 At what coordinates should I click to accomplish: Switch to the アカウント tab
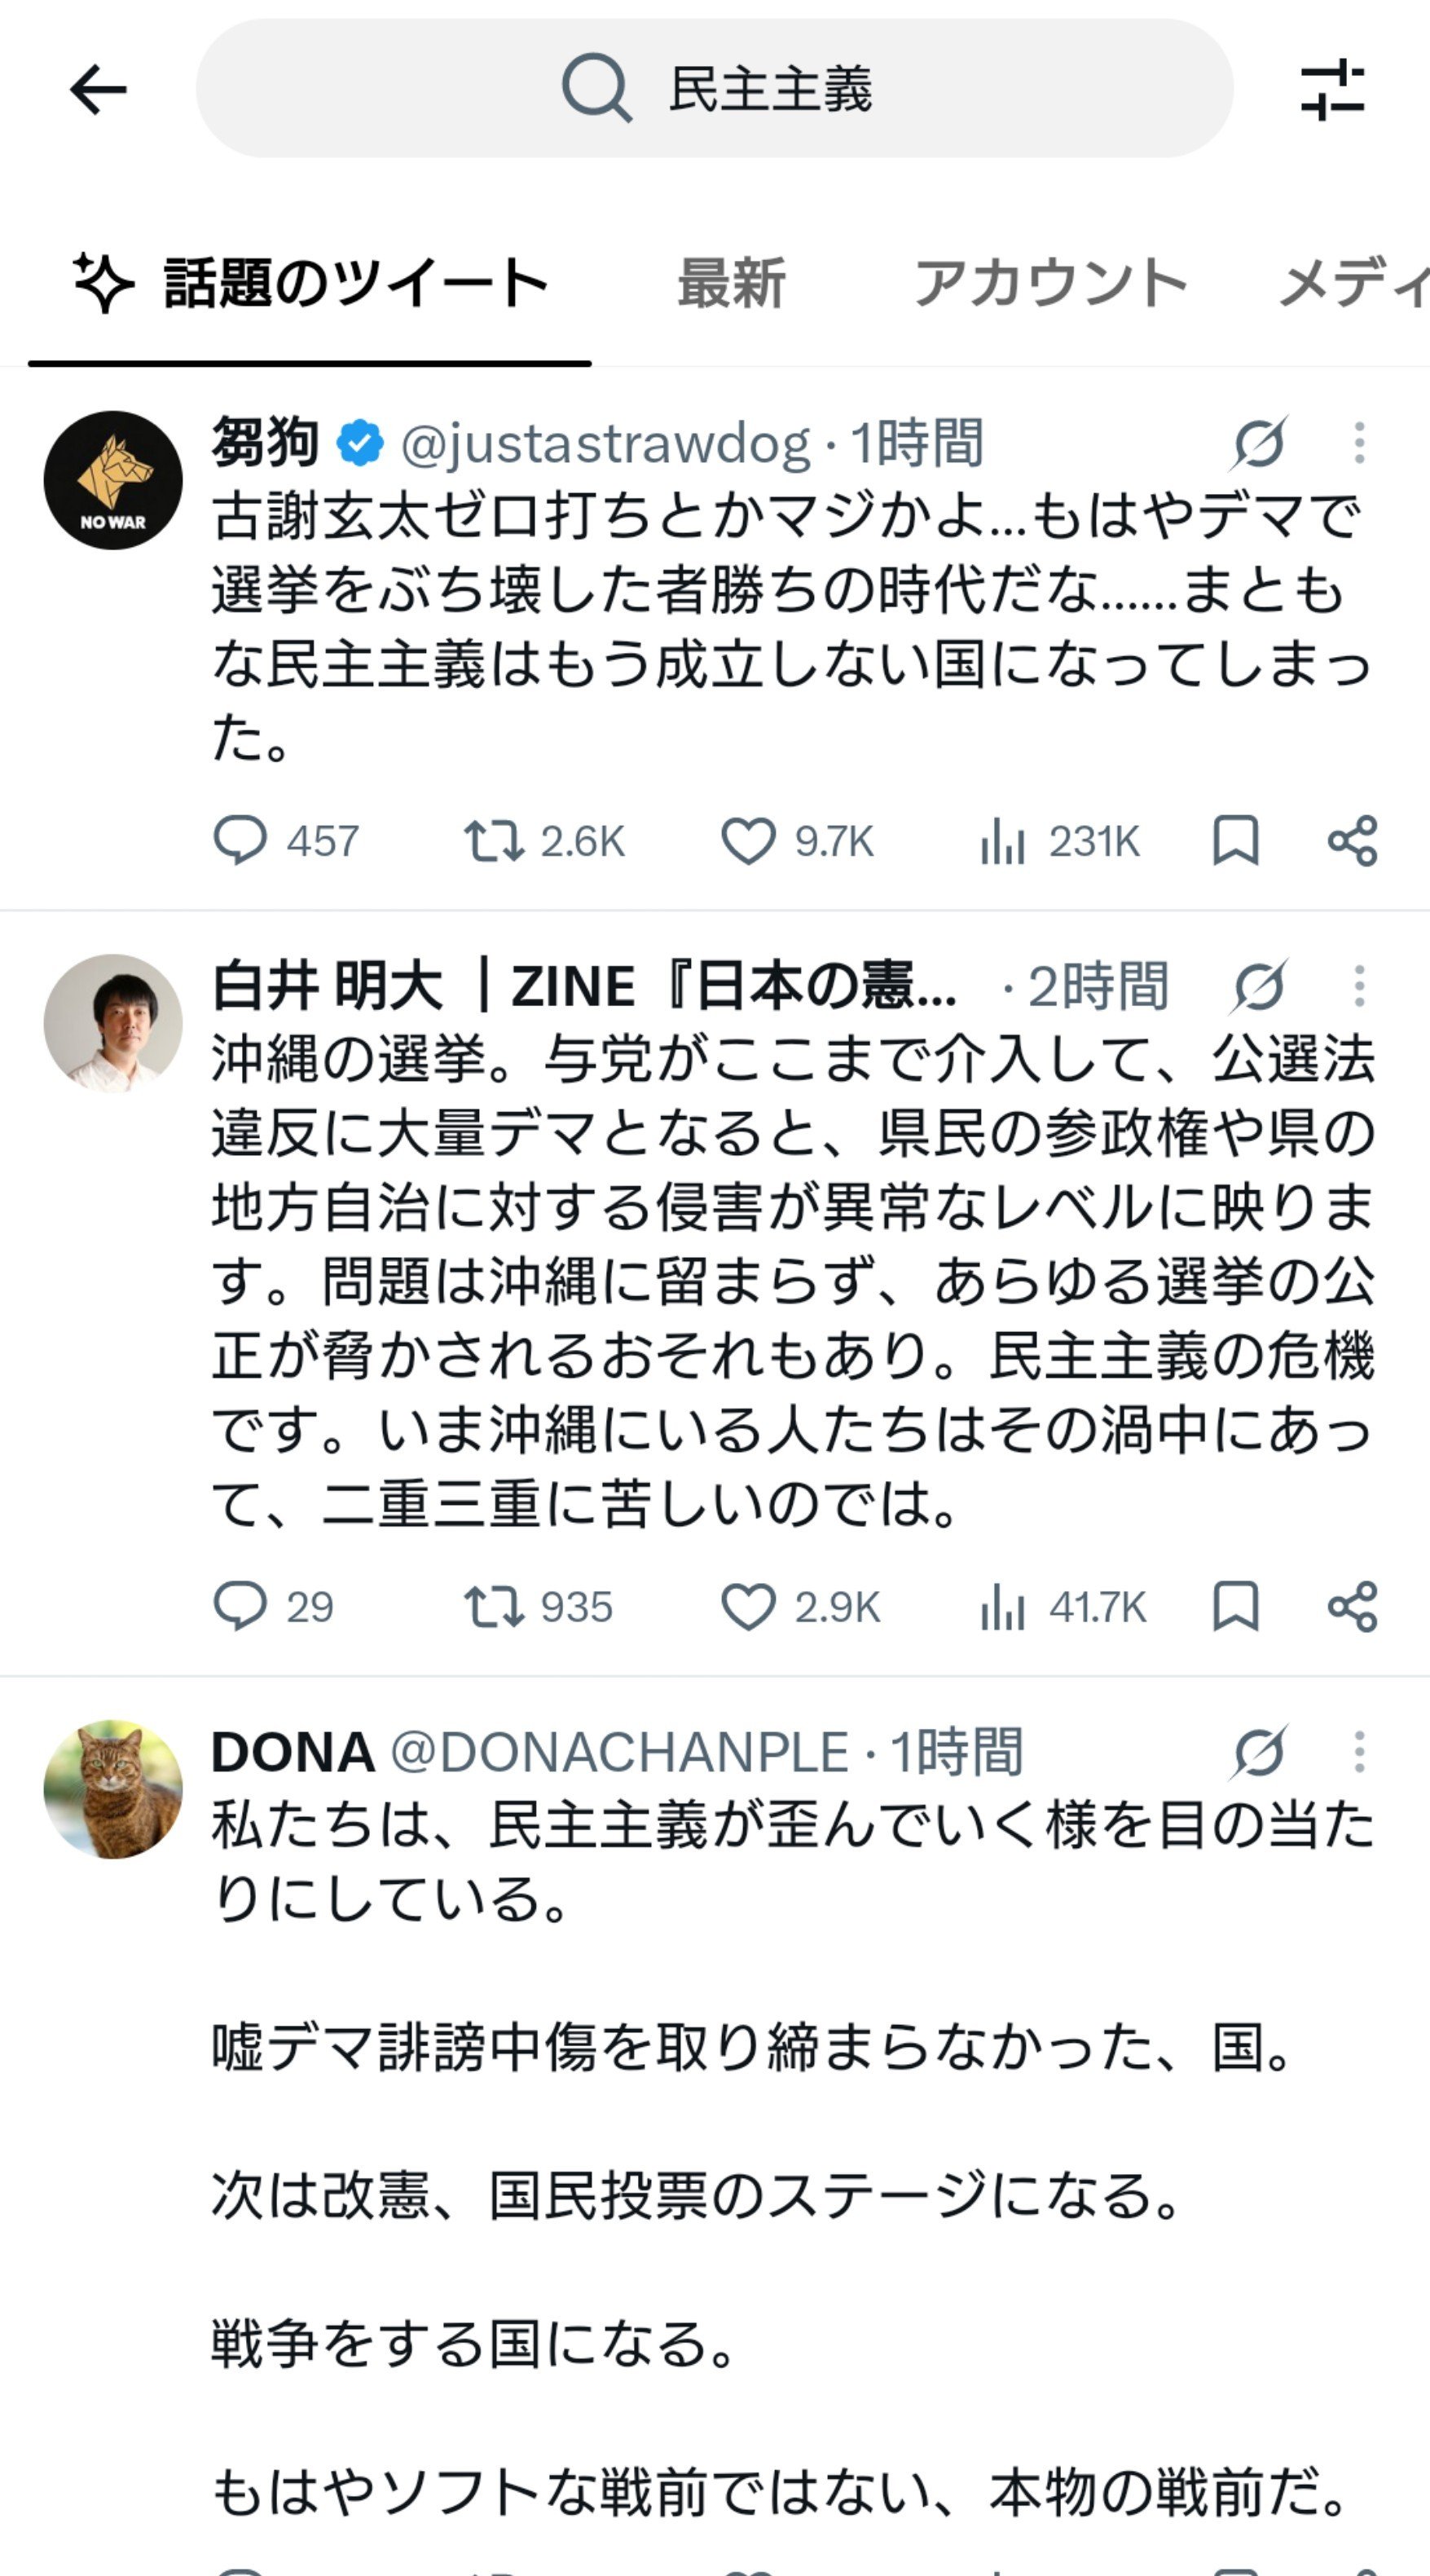tap(1050, 283)
